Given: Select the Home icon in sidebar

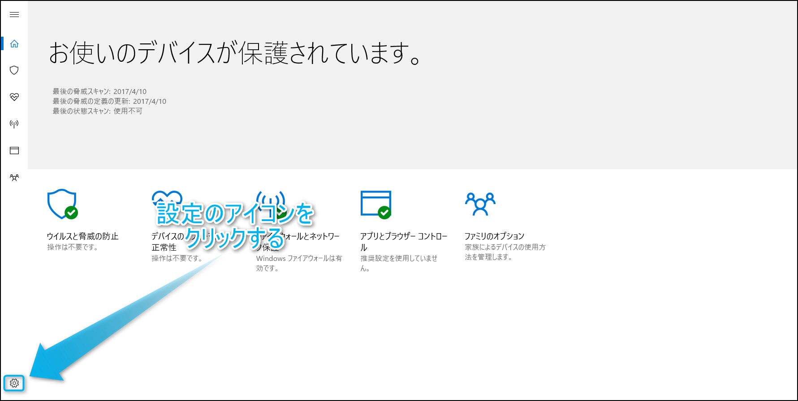Looking at the screenshot, I should [x=14, y=43].
